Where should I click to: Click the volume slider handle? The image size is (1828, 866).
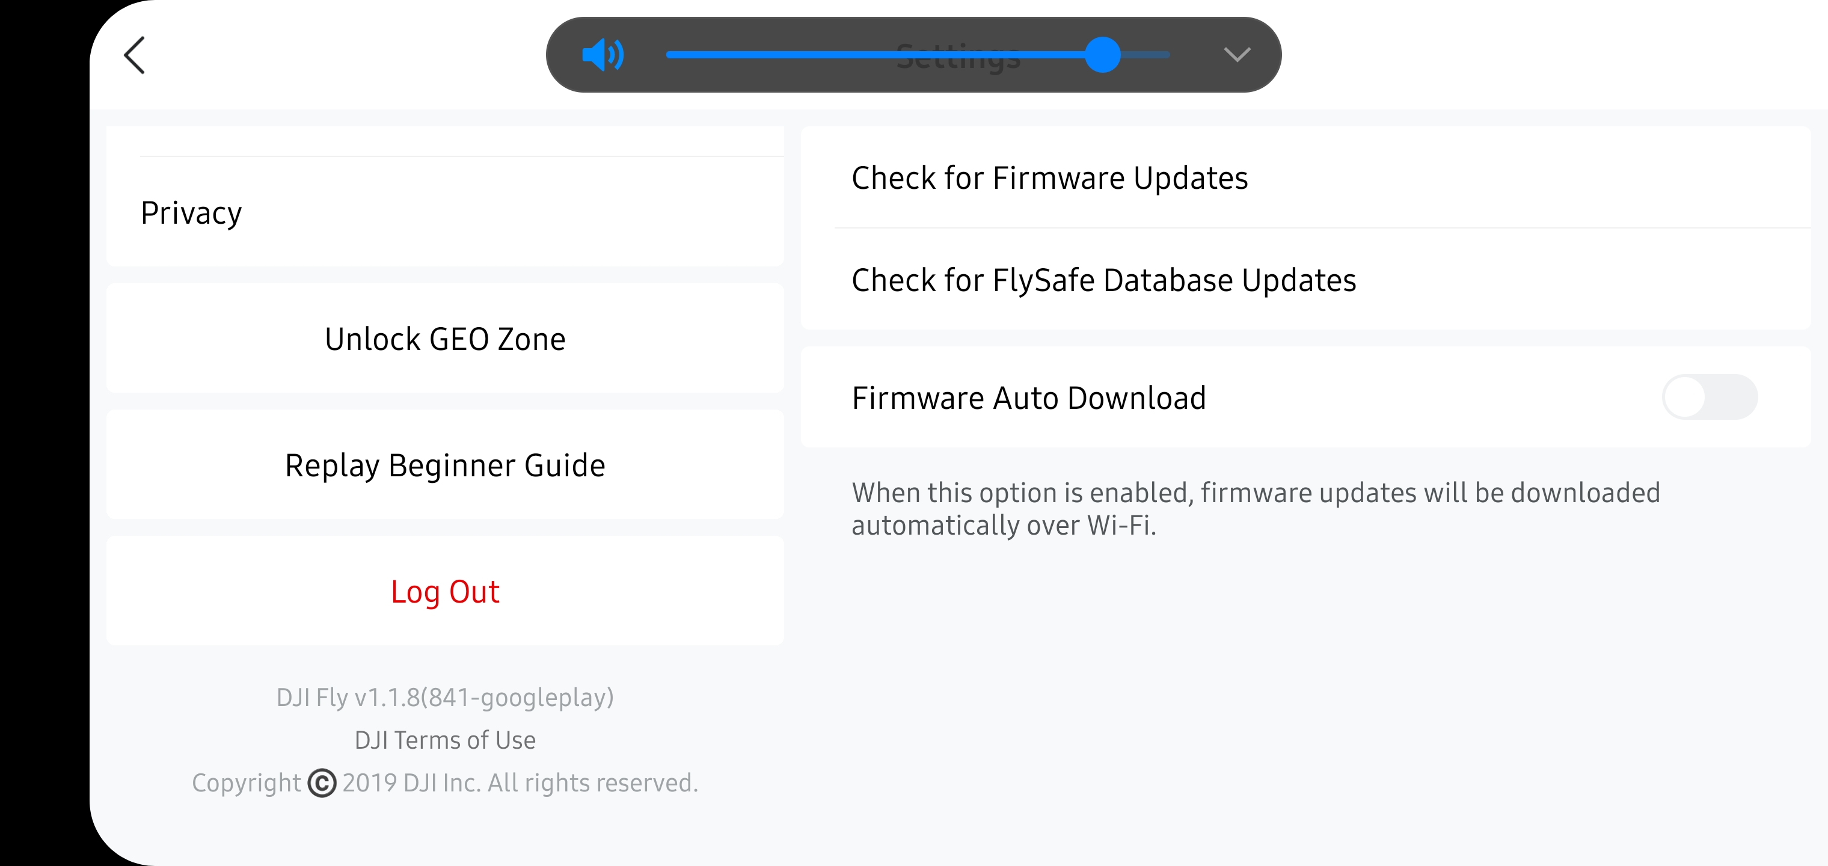[1102, 55]
